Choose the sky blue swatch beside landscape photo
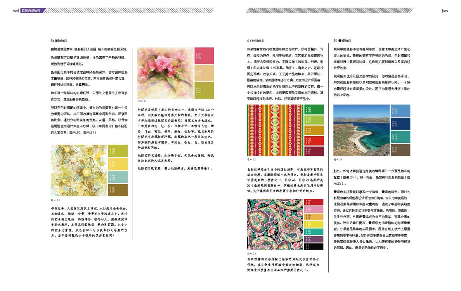Screen dimensions: 461x291 (x=400, y=111)
